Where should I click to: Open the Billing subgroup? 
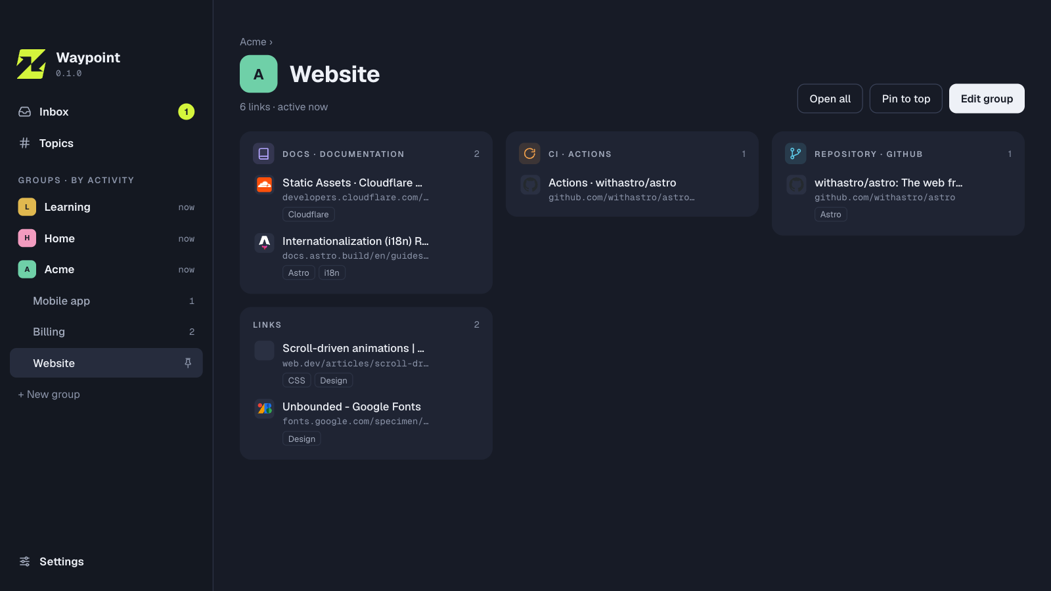coord(106,332)
